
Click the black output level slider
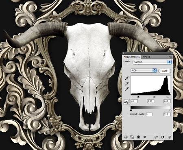click(x=131, y=110)
